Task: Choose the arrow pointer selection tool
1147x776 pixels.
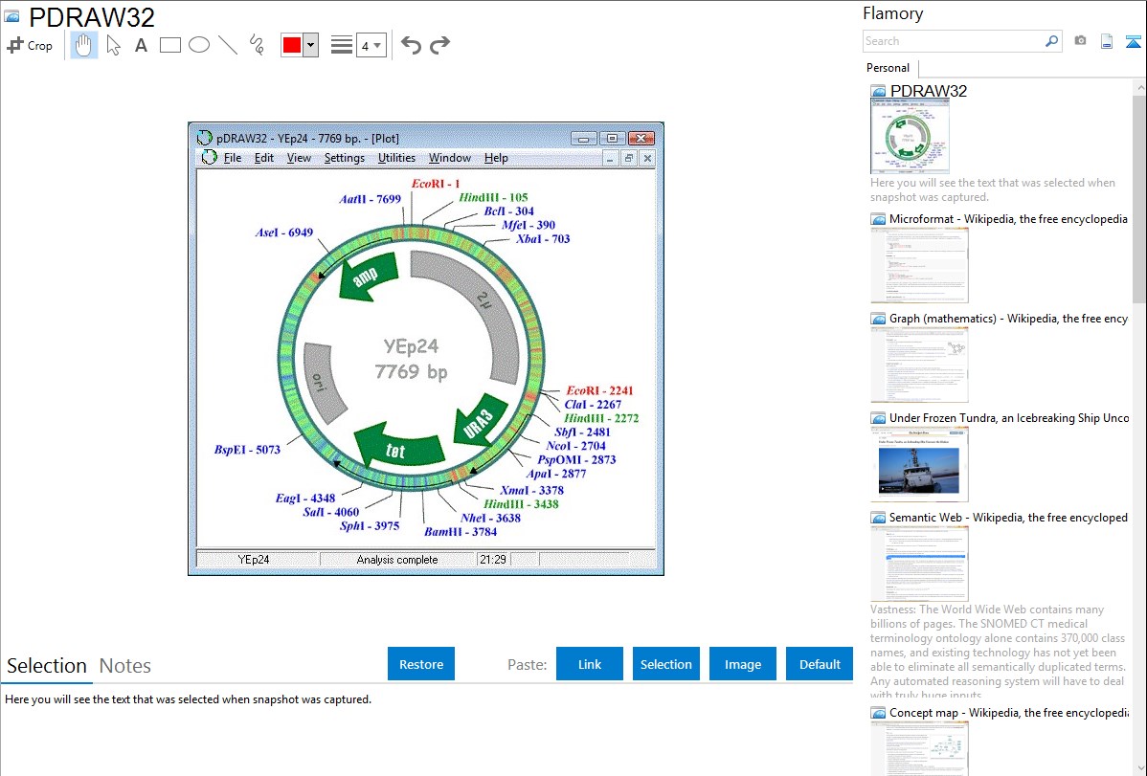Action: point(113,45)
